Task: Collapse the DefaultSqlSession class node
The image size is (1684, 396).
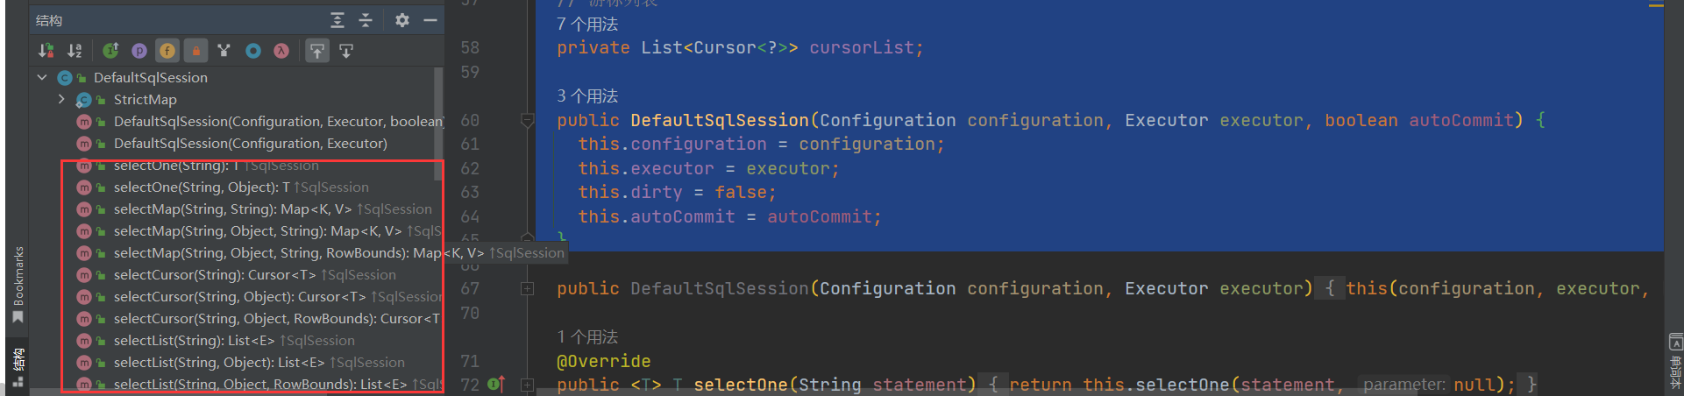Action: click(42, 77)
